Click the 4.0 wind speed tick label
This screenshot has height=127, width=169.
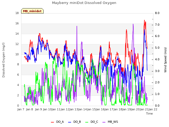[x=157, y=59]
